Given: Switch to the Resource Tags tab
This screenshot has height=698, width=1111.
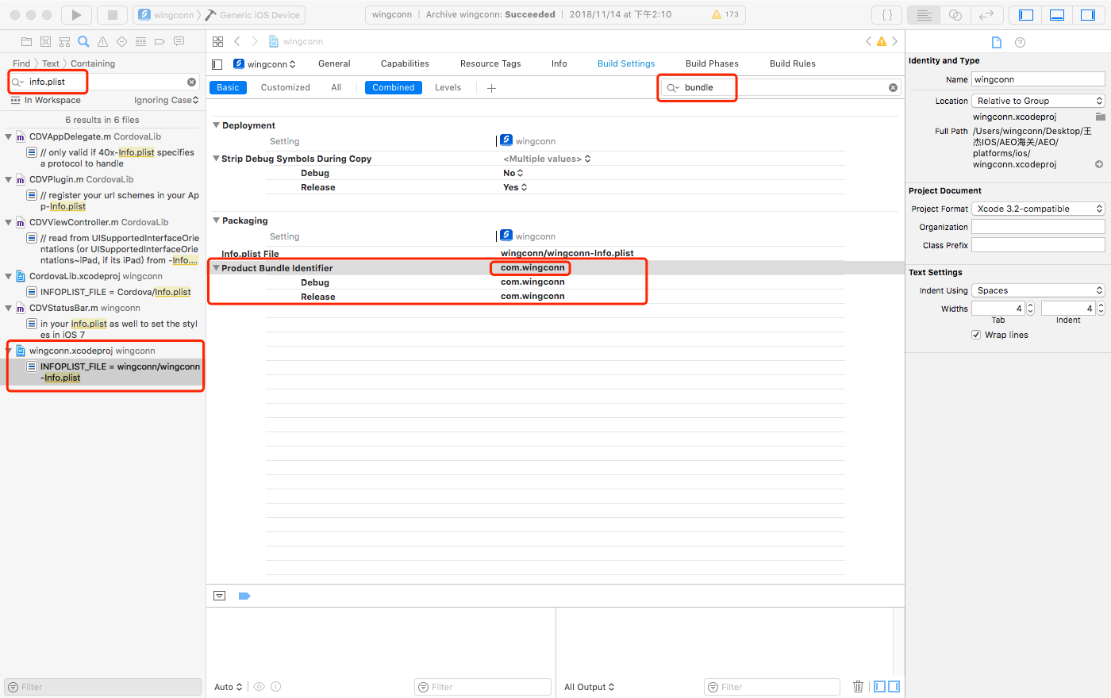Looking at the screenshot, I should click(490, 63).
